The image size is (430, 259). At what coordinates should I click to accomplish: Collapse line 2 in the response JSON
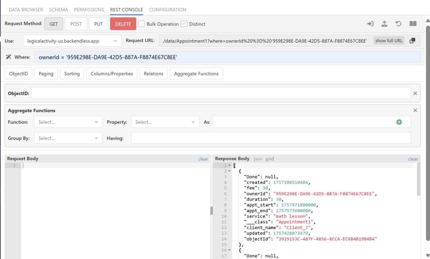pyautogui.click(x=229, y=171)
